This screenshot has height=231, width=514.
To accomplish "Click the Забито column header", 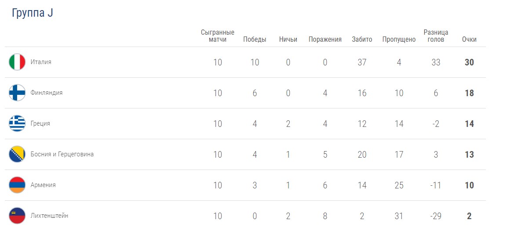I will click(x=362, y=40).
